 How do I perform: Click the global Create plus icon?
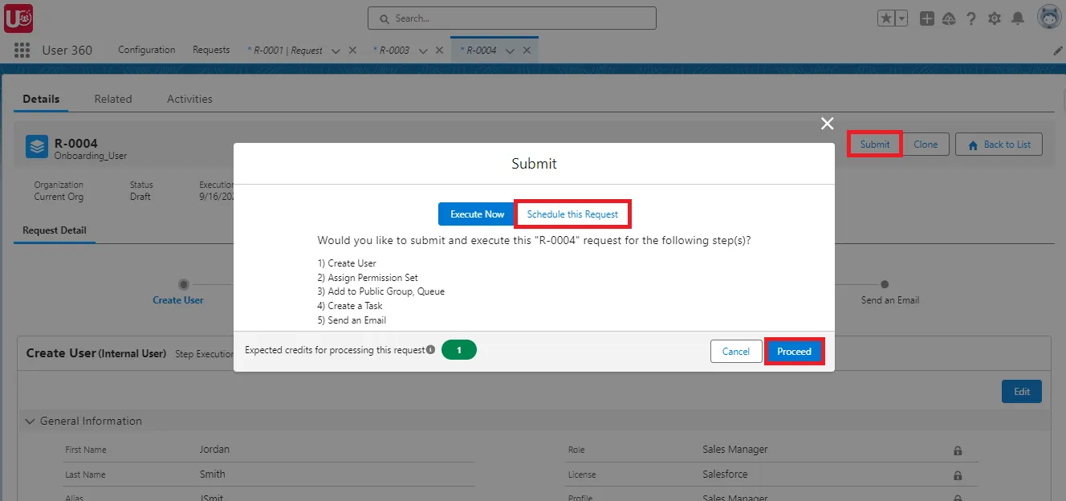926,18
